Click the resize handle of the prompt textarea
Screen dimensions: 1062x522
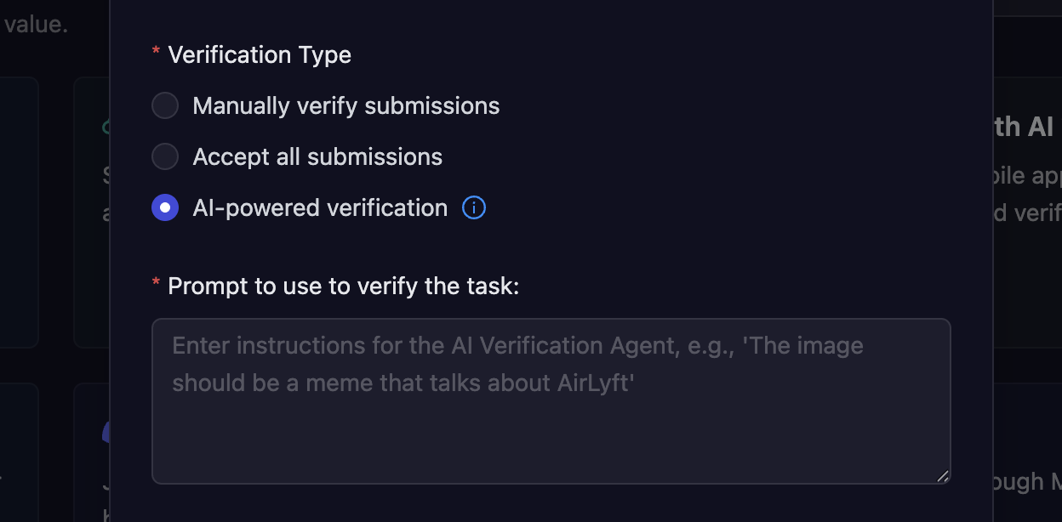point(943,477)
